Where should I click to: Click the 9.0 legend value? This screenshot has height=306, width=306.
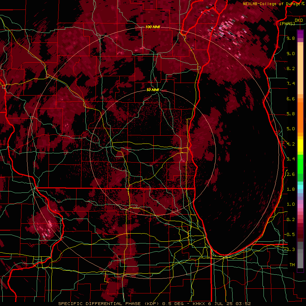[291, 53]
